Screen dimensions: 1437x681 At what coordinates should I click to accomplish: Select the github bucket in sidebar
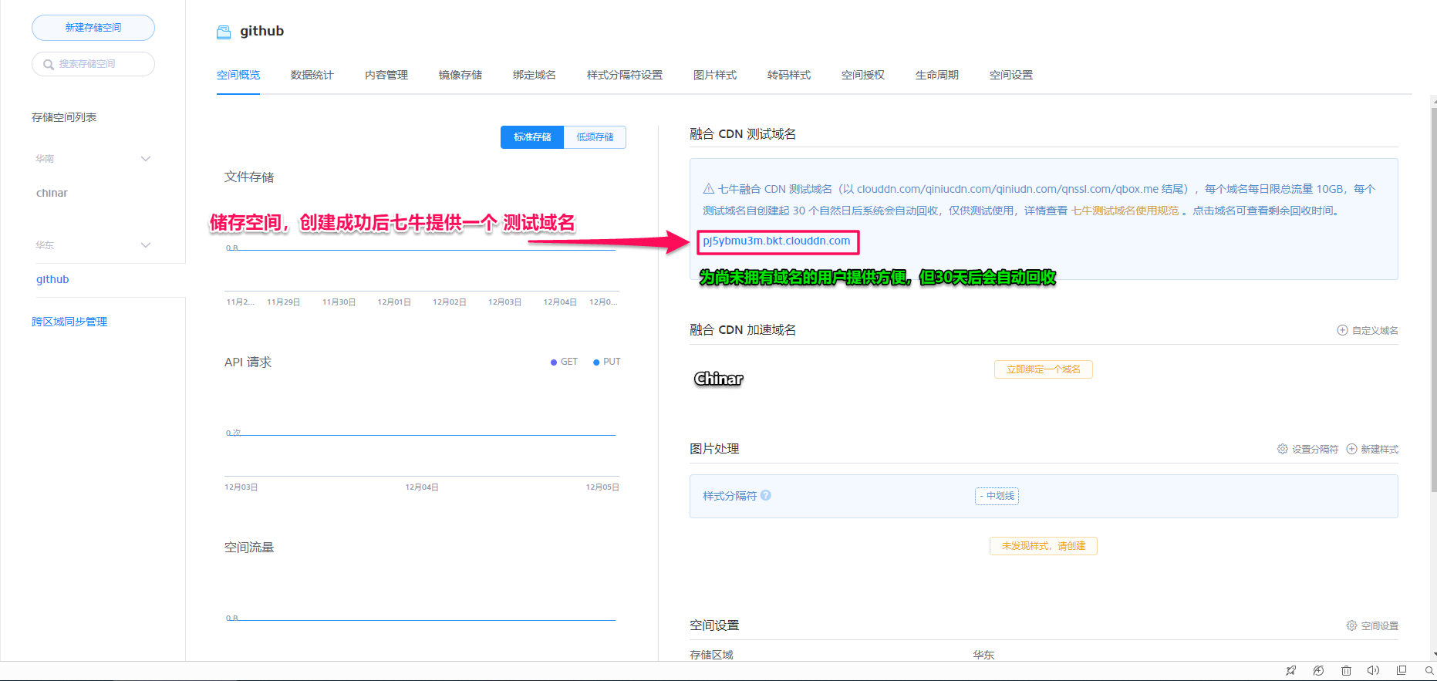[52, 279]
